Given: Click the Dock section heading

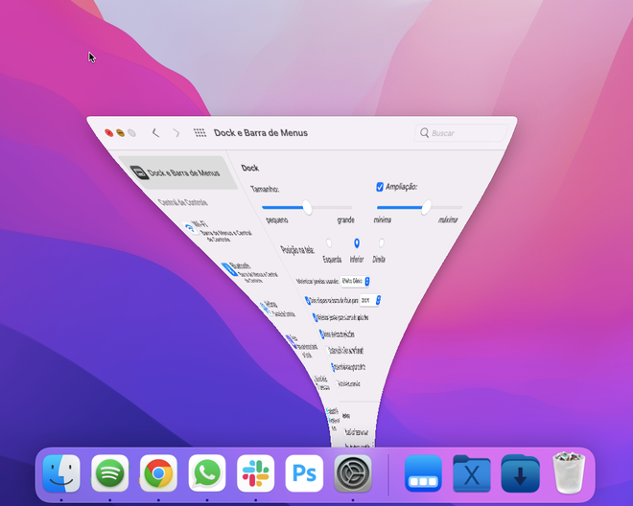Looking at the screenshot, I should [250, 168].
